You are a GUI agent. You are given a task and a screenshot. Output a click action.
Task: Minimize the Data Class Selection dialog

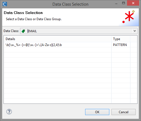click(x=116, y=3)
